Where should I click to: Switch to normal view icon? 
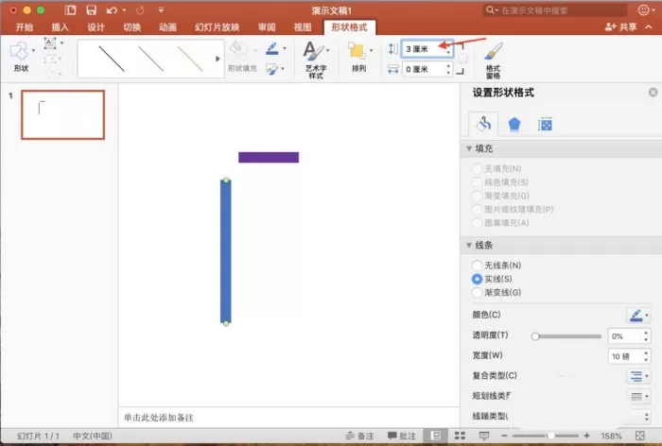point(435,436)
